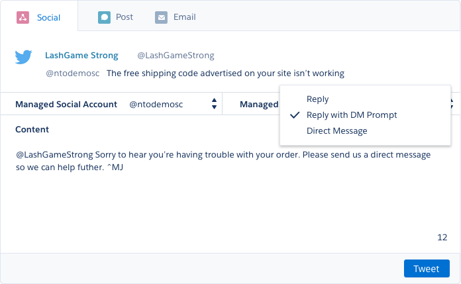The image size is (461, 284).
Task: Switch to the Post tab
Action: (x=124, y=17)
